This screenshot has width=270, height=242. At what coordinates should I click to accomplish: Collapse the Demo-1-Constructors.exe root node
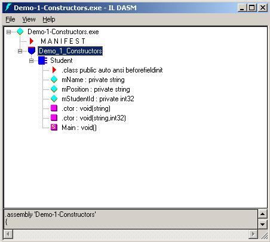pos(8,32)
